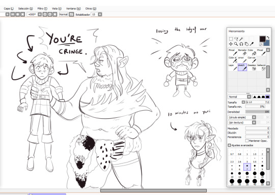Reset zoom with the square button
The image size is (275, 195).
click(22, 14)
